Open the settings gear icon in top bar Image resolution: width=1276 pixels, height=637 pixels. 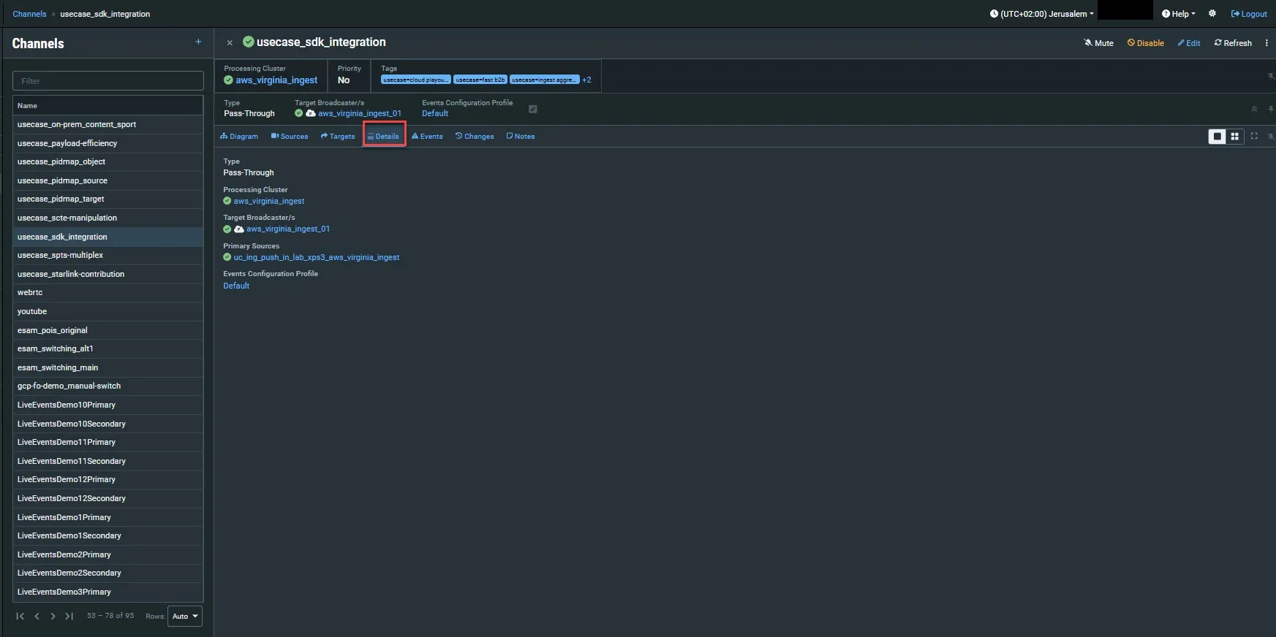click(1212, 14)
